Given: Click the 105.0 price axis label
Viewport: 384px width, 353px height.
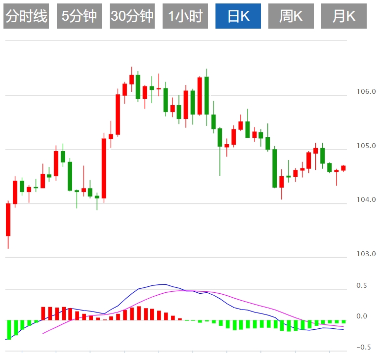Looking at the screenshot, I should coord(366,146).
